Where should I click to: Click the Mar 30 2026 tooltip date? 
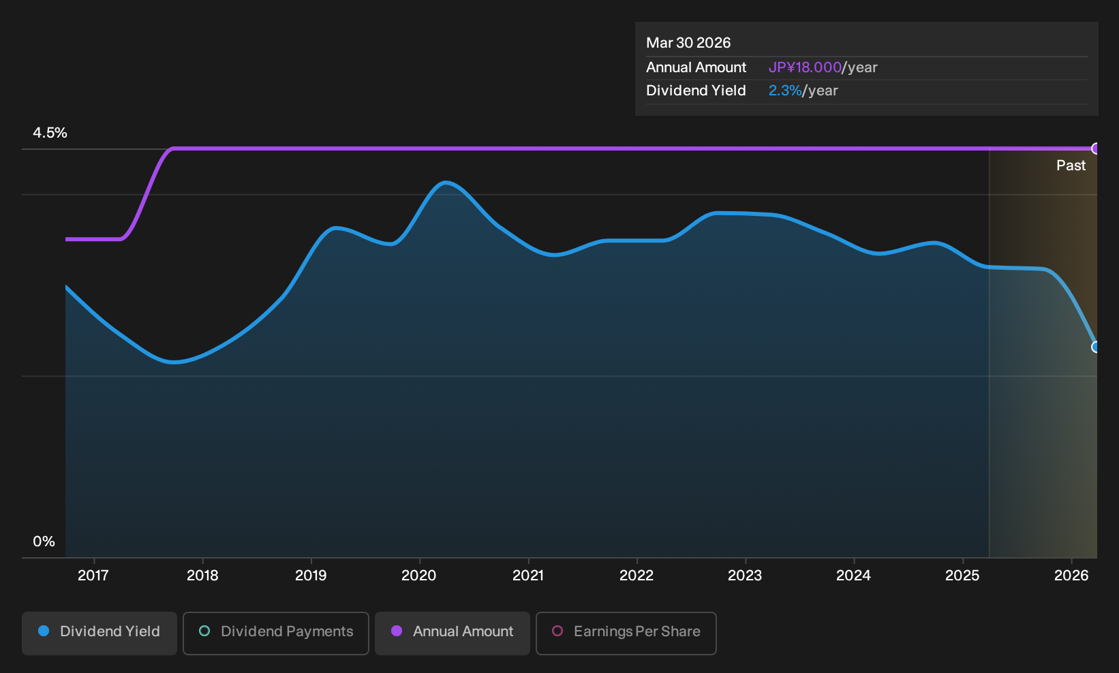pyautogui.click(x=688, y=43)
